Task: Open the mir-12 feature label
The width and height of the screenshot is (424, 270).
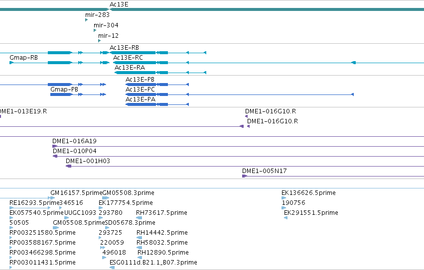Action: click(108, 36)
